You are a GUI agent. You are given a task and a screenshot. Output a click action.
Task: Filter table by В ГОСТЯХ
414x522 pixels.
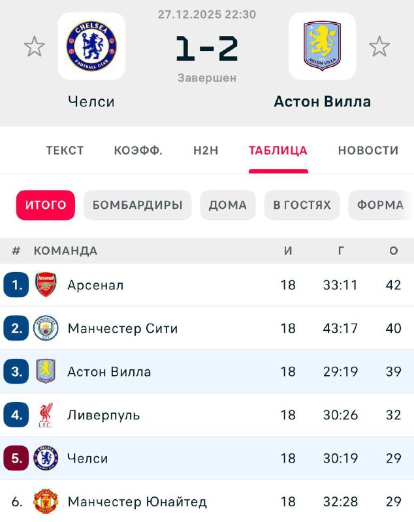coord(302,205)
